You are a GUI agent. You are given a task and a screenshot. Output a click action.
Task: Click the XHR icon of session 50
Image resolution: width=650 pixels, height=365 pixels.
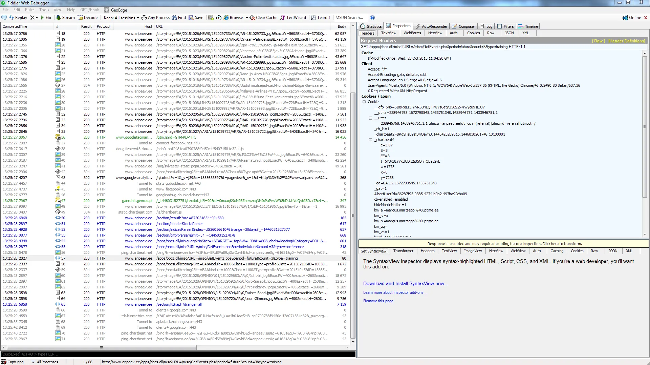(x=58, y=218)
